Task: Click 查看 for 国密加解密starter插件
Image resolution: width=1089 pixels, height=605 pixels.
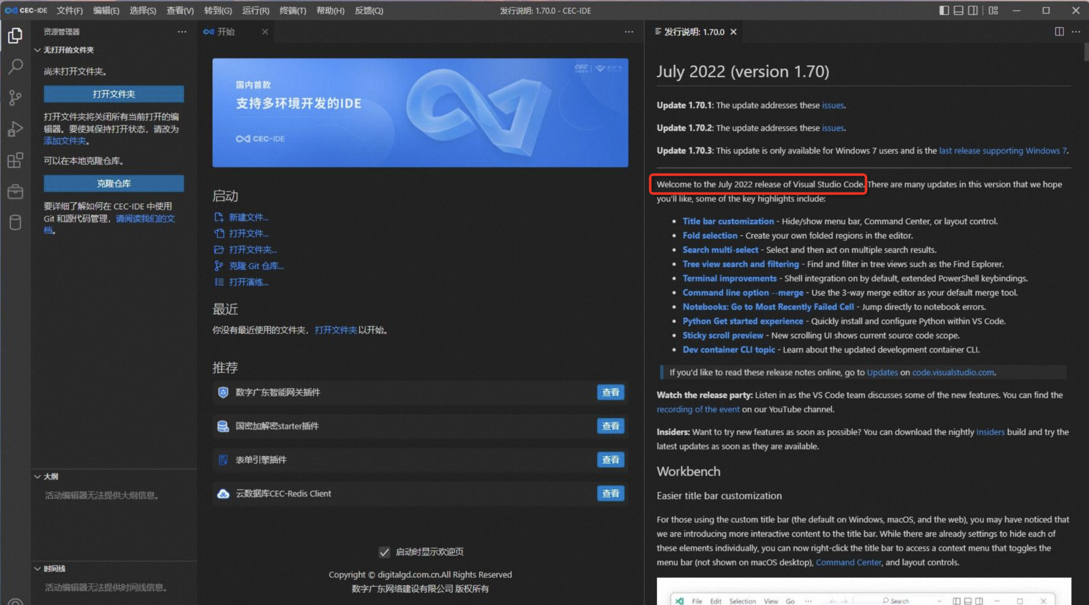Action: coord(611,426)
